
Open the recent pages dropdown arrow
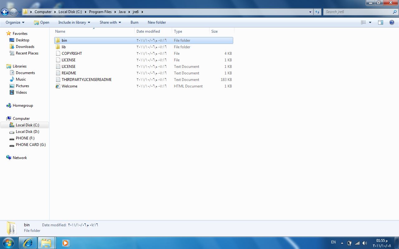pyautogui.click(x=20, y=12)
